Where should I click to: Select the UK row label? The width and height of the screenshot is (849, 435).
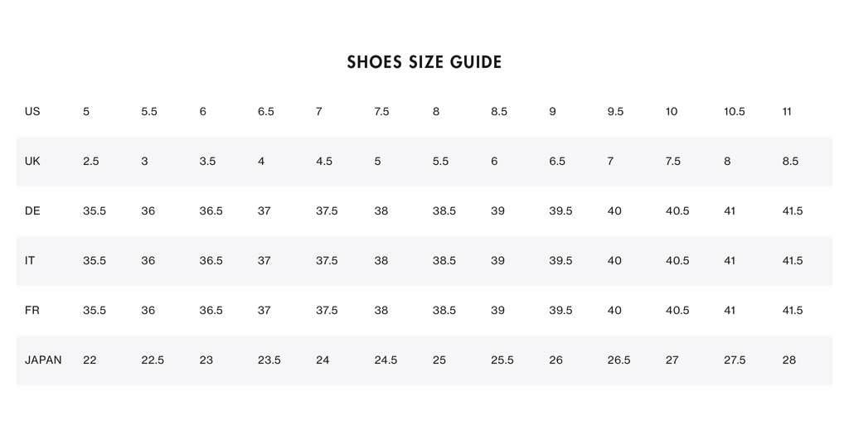(32, 162)
